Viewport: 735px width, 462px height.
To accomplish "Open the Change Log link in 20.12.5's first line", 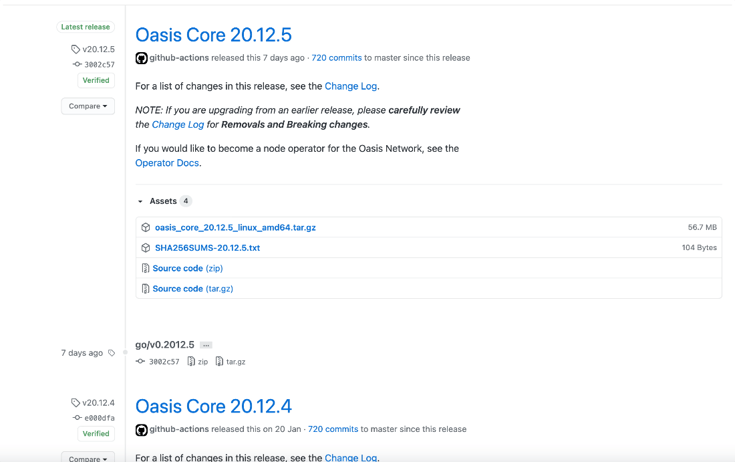I will click(x=351, y=86).
